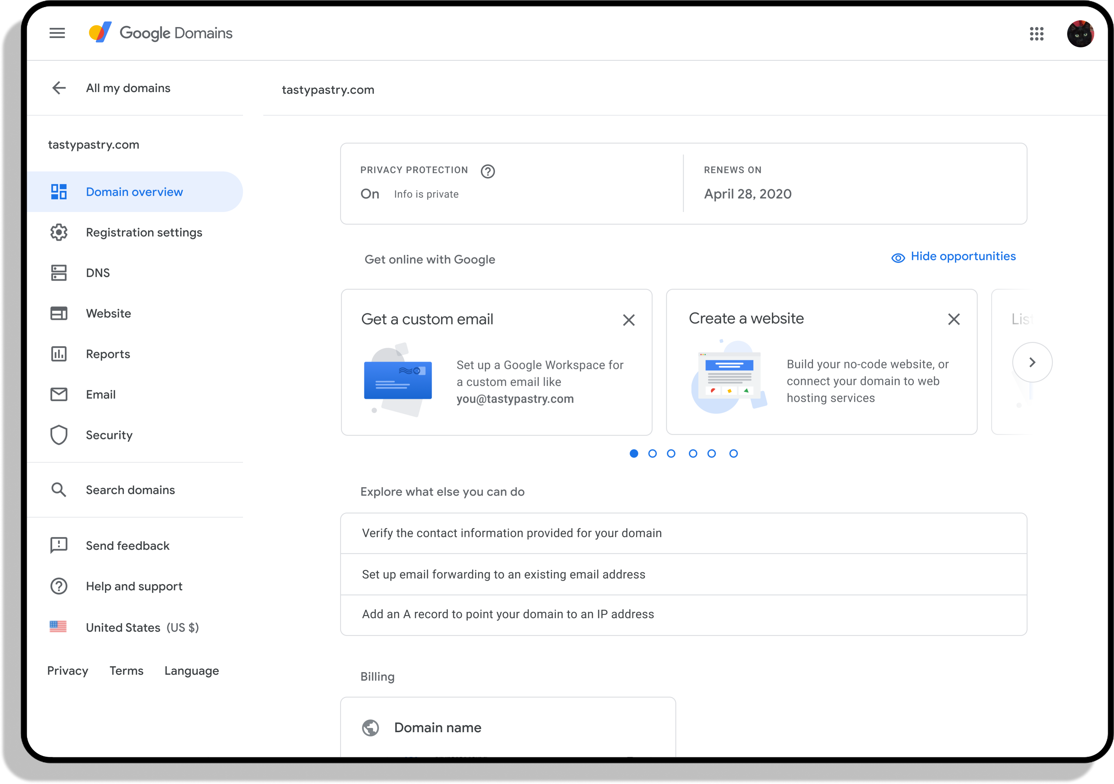Open Set up email forwarding row

(684, 574)
